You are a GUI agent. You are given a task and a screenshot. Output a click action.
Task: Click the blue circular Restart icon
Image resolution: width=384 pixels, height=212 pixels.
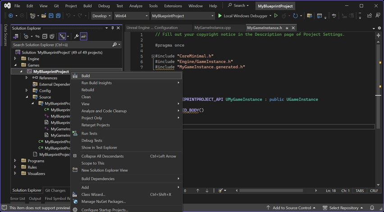295,16
